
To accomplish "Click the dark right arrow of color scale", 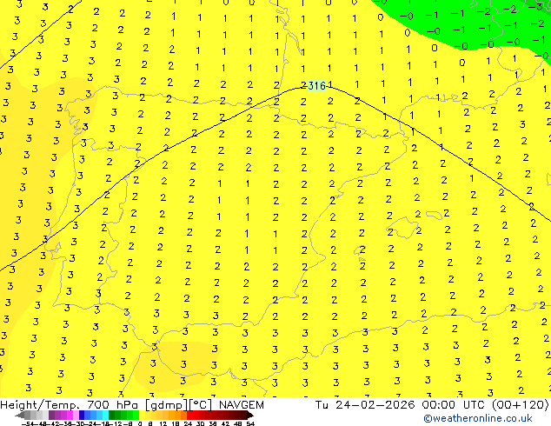I will coord(250,415).
